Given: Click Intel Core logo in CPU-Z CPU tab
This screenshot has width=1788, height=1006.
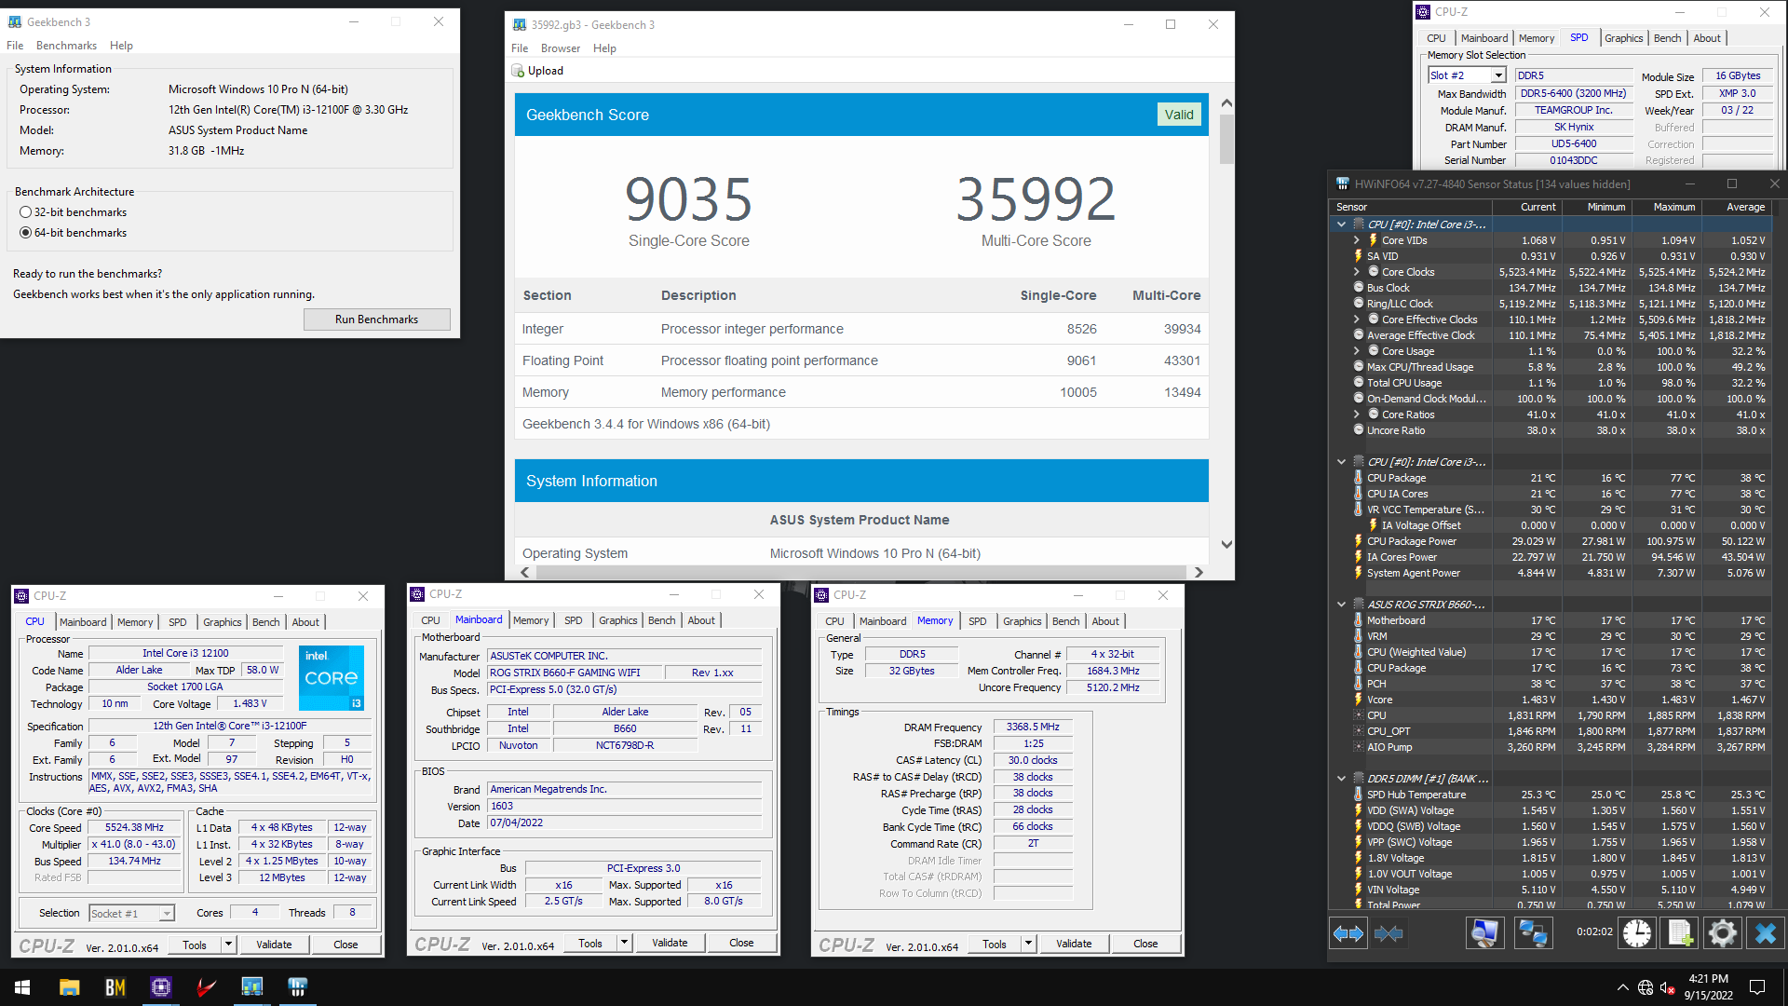Looking at the screenshot, I should [332, 678].
